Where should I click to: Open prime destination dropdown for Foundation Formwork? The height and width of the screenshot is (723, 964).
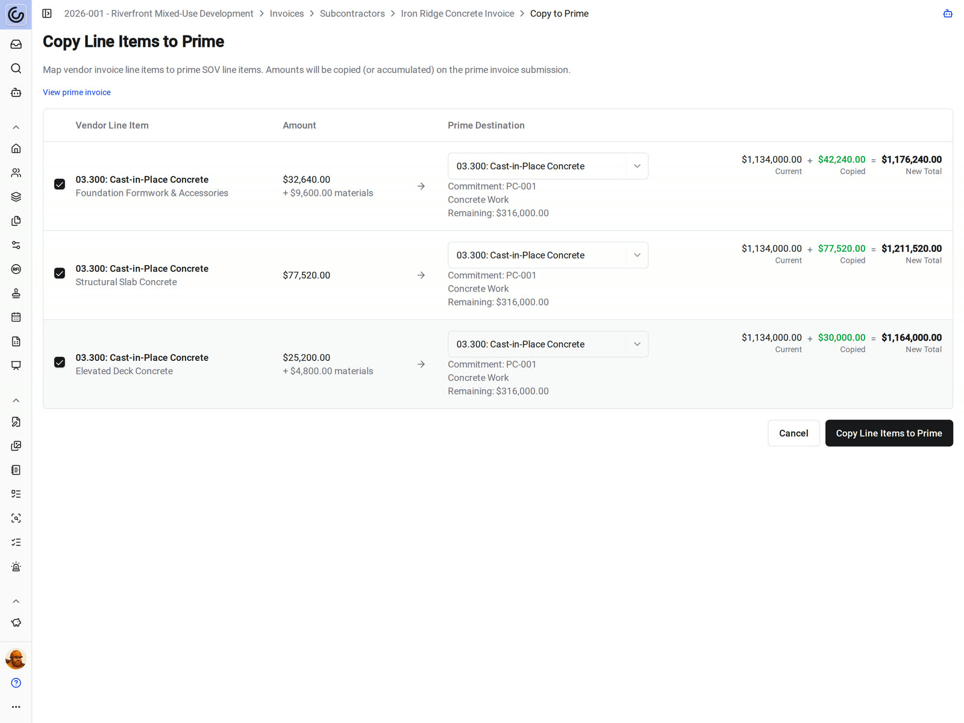(x=548, y=166)
